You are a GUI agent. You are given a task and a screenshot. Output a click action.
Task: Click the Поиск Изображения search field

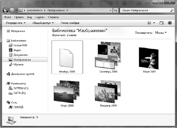pyautogui.click(x=145, y=11)
